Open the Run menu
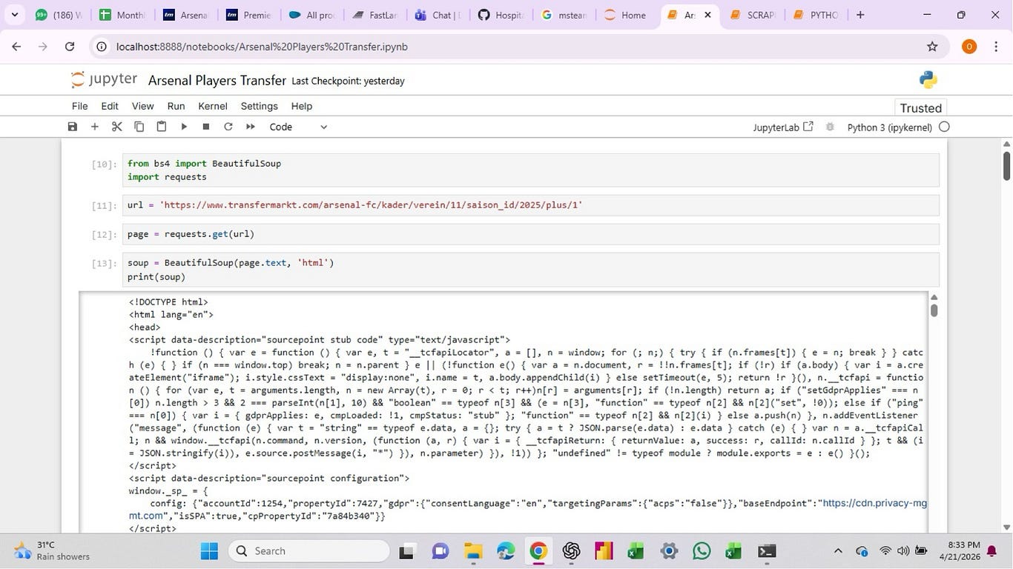1013x569 pixels. (176, 106)
